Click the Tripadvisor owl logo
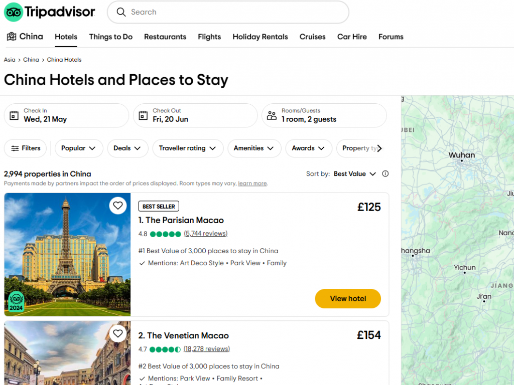This screenshot has width=514, height=385. [x=14, y=12]
